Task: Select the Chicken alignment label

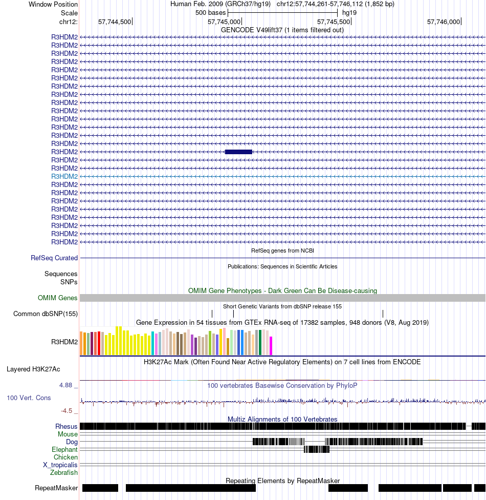Action: (x=65, y=457)
